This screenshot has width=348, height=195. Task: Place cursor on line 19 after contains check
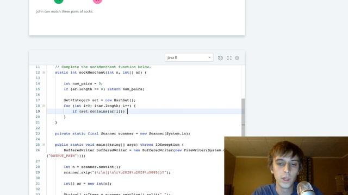127,112
